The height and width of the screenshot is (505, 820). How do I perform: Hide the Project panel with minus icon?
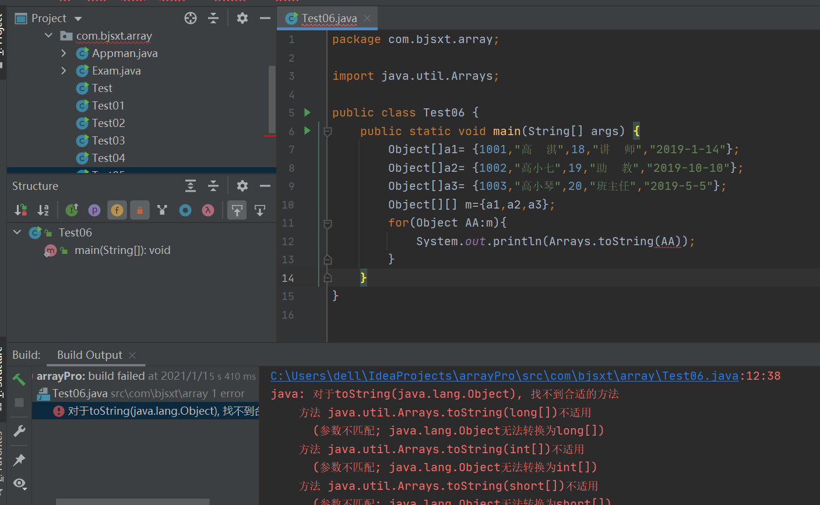pyautogui.click(x=265, y=18)
